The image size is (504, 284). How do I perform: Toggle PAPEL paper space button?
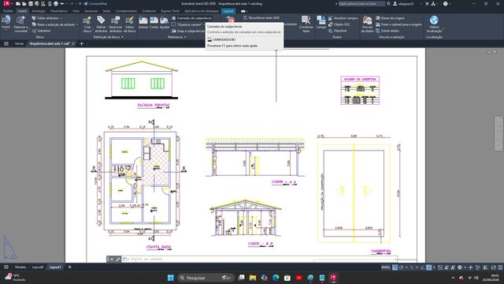386,267
